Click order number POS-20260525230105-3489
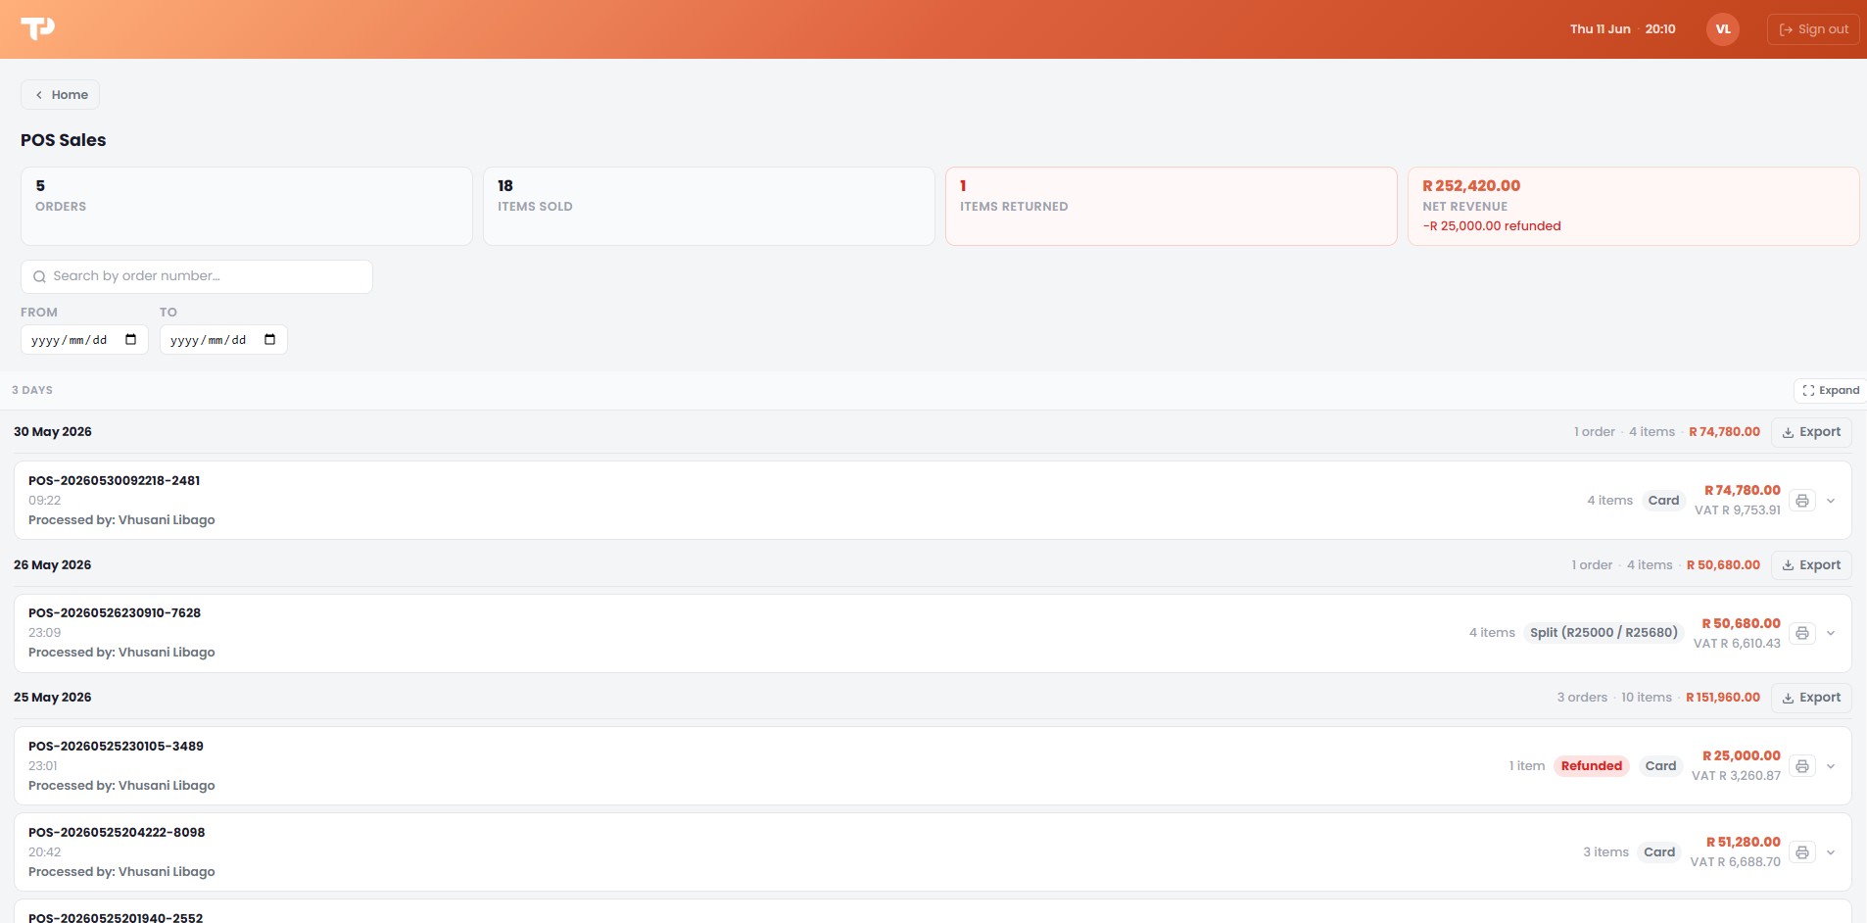The image size is (1867, 923). click(x=116, y=747)
